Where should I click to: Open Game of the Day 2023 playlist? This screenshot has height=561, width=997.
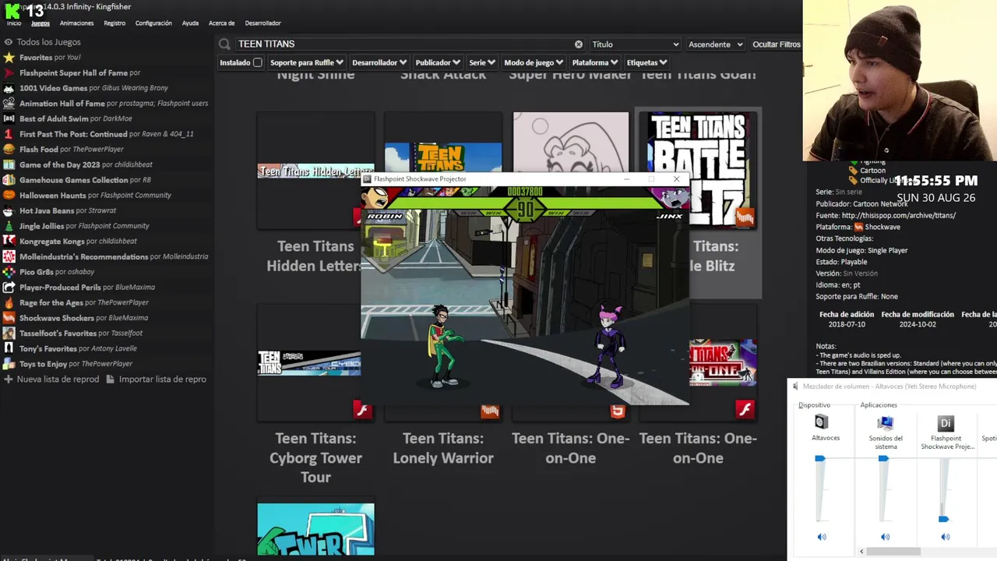86,164
